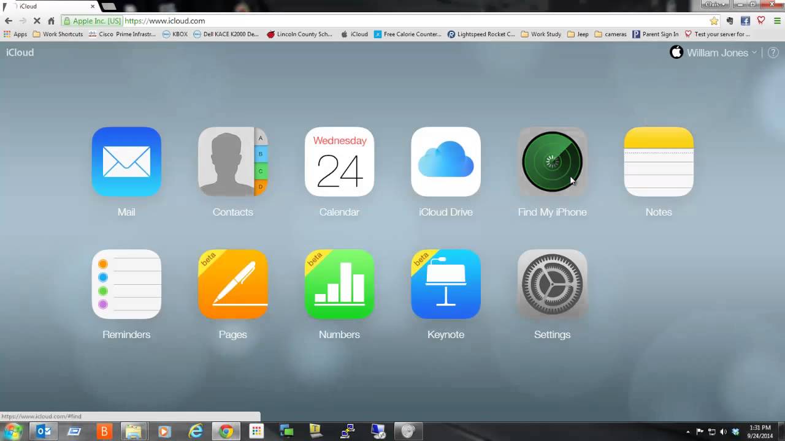Open the Free Calorie Counter bookmark
Screen dimensions: 785x441
[408, 34]
